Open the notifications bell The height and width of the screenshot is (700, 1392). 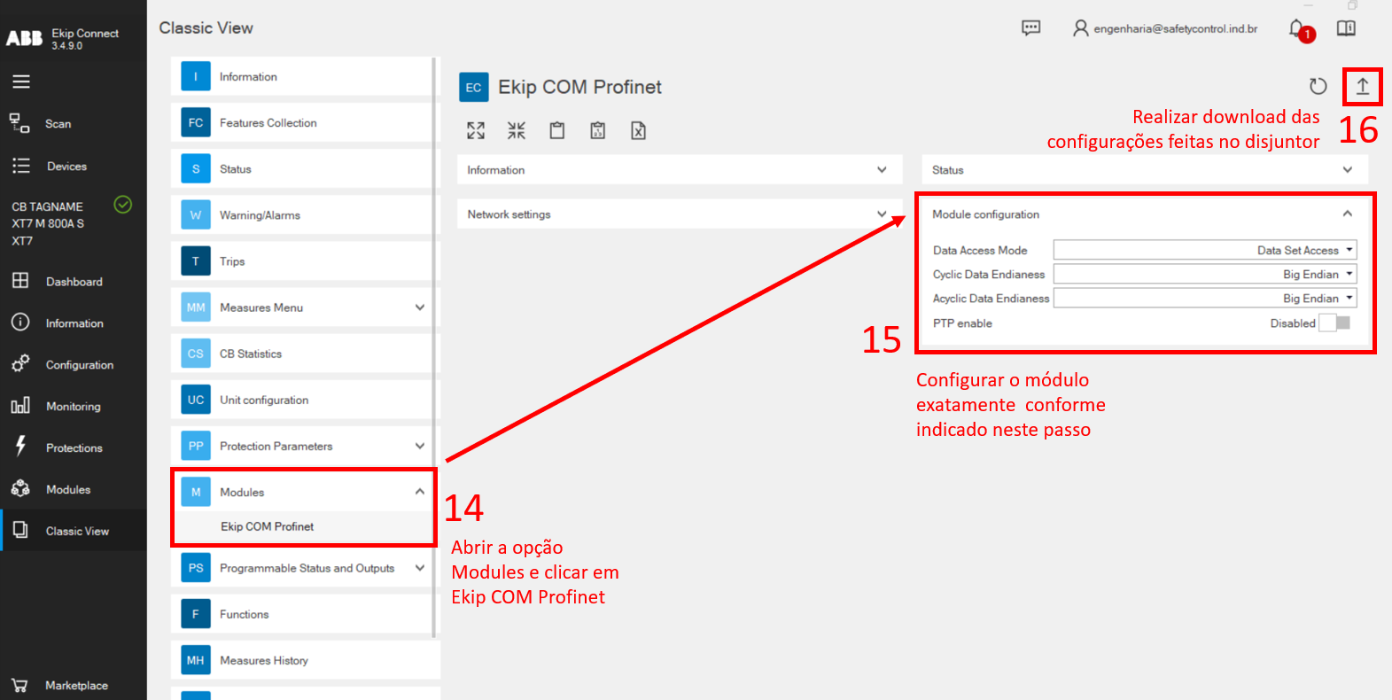[1297, 29]
